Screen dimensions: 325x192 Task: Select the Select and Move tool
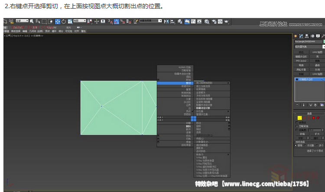[x=58, y=22]
